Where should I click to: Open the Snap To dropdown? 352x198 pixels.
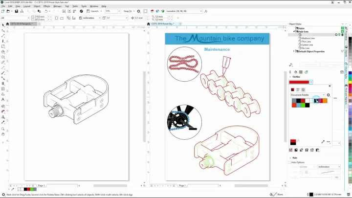pos(134,11)
